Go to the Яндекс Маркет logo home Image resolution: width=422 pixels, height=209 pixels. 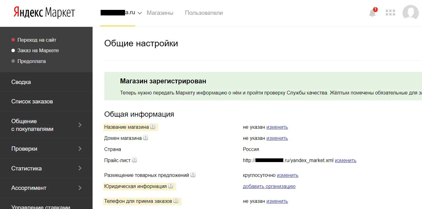click(44, 13)
